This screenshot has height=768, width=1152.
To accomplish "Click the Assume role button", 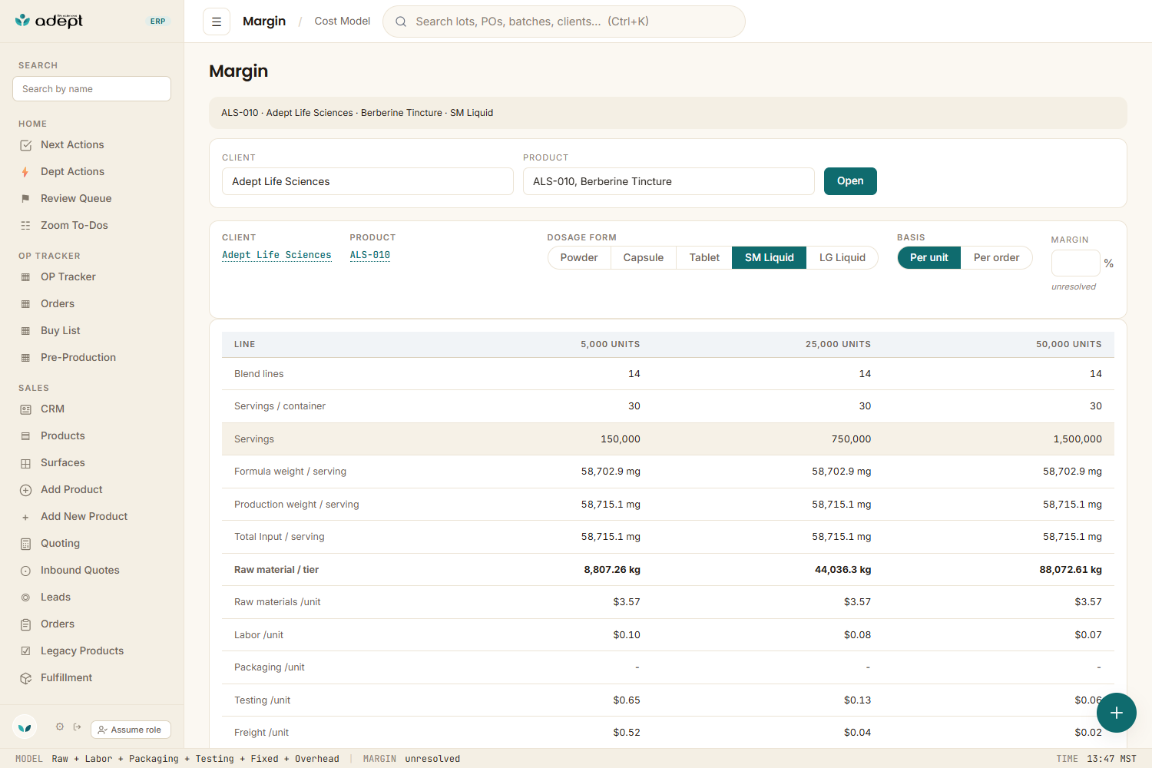I will tap(131, 730).
